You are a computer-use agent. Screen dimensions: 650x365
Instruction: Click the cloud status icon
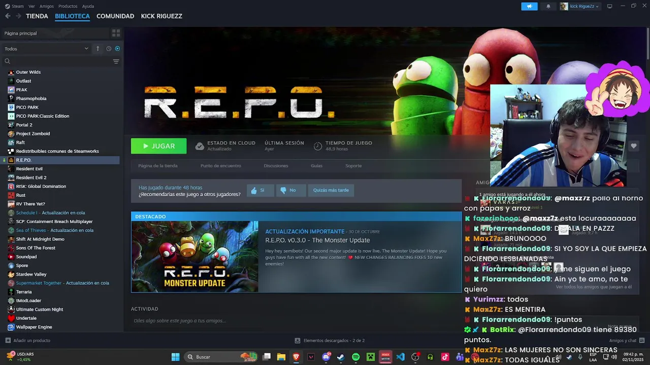200,146
